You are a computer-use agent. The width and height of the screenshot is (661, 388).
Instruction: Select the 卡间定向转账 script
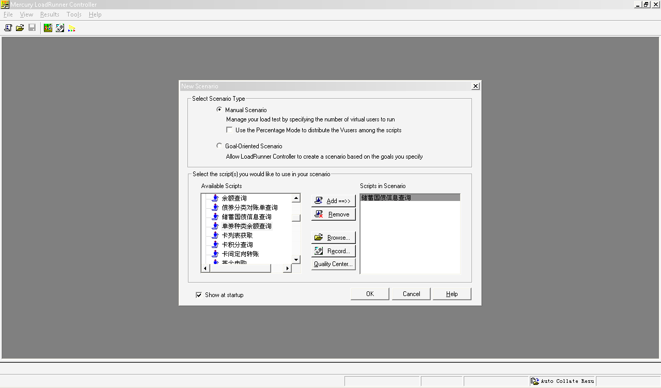point(240,254)
